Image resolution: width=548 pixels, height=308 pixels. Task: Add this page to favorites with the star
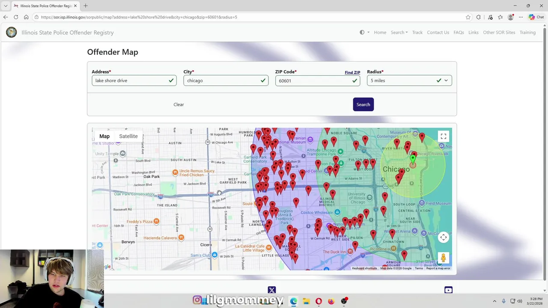click(468, 17)
